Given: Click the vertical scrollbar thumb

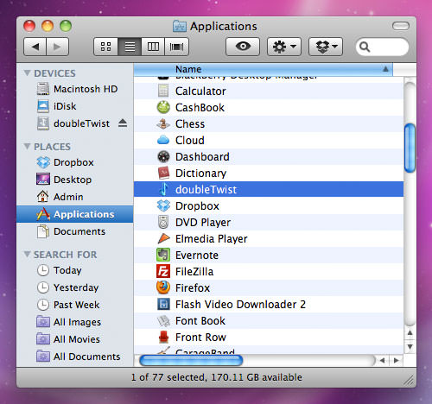Looking at the screenshot, I should pos(410,148).
